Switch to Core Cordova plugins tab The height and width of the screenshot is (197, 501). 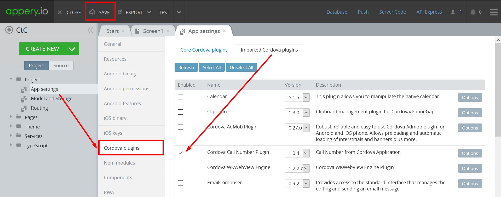click(x=204, y=50)
